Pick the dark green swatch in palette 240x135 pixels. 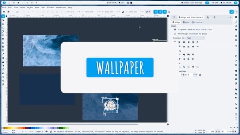pyautogui.click(x=60, y=128)
